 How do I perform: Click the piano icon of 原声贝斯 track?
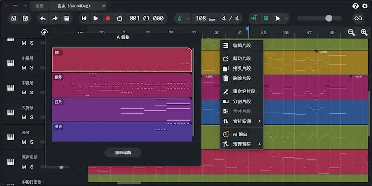11,162
